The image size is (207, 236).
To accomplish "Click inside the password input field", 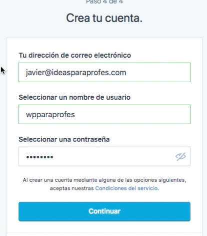I will 104,156.
